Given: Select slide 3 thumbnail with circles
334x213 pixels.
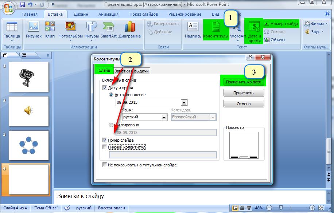Looking at the screenshot, I should point(29,145).
